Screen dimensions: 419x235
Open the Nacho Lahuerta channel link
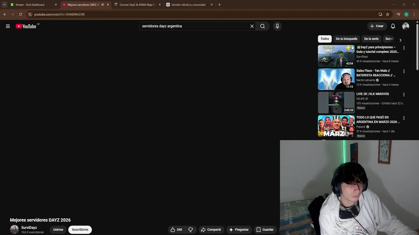tap(366, 80)
